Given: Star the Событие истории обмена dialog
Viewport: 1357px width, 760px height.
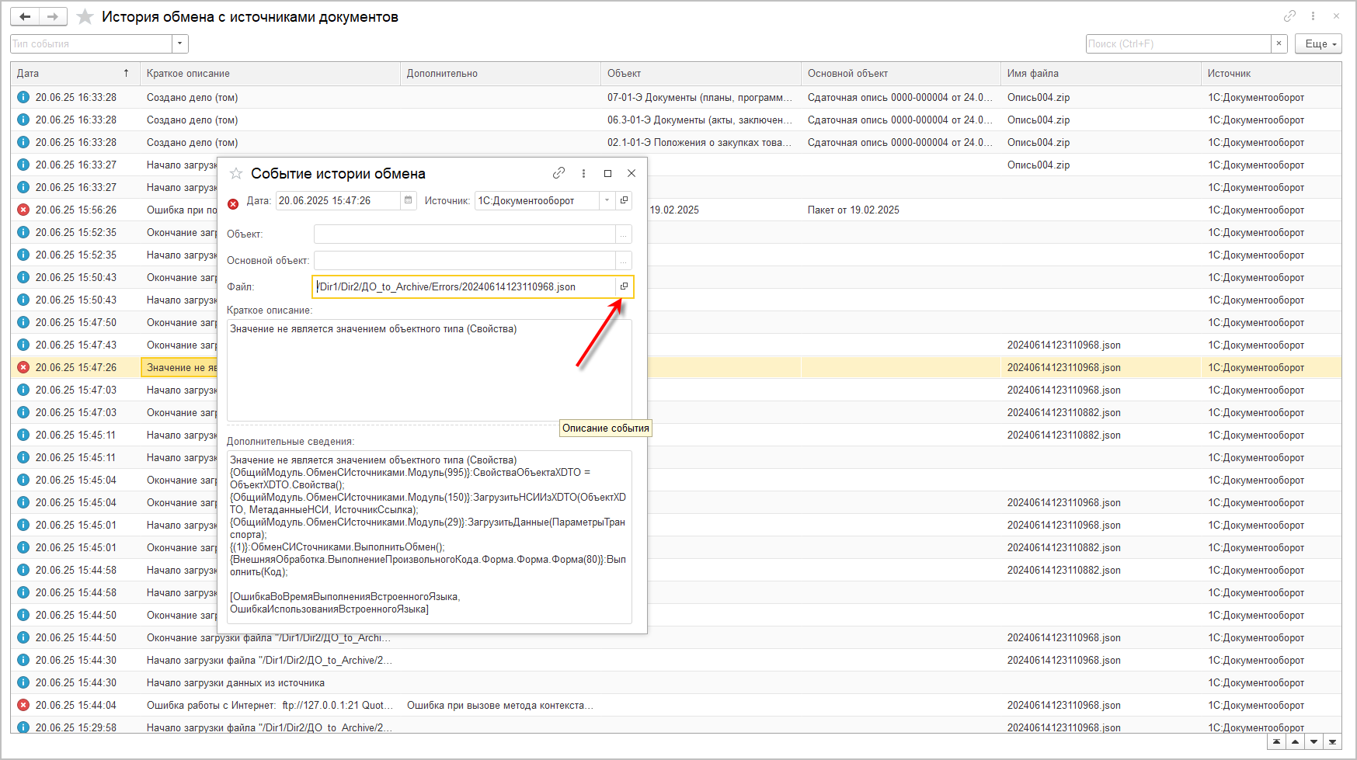Looking at the screenshot, I should pos(236,173).
